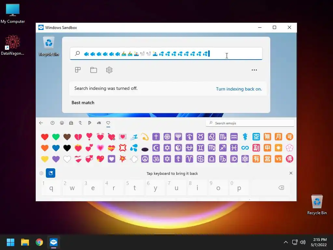Open recently used emojis tab
The width and height of the screenshot is (333, 250).
[x=52, y=123]
